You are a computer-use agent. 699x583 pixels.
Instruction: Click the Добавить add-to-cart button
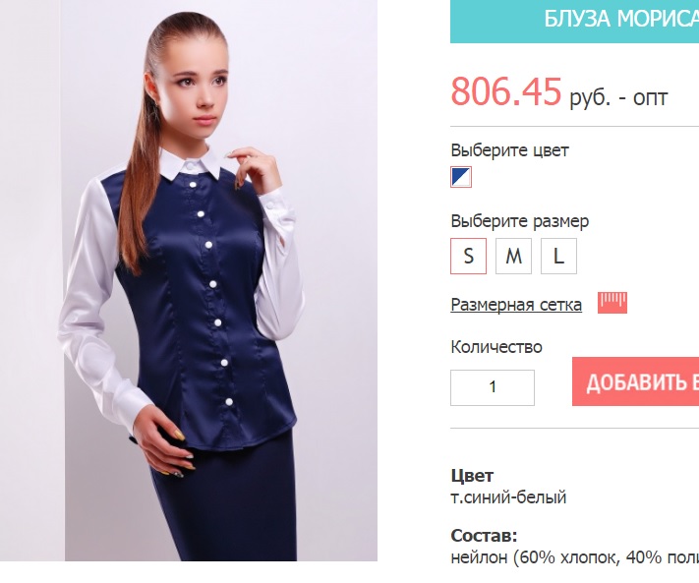(636, 381)
